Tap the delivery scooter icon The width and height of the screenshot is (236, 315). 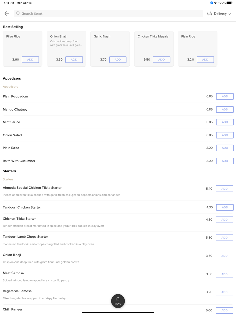[209, 13]
